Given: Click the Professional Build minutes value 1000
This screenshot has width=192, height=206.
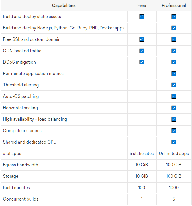Looking at the screenshot, I should pos(174,188).
